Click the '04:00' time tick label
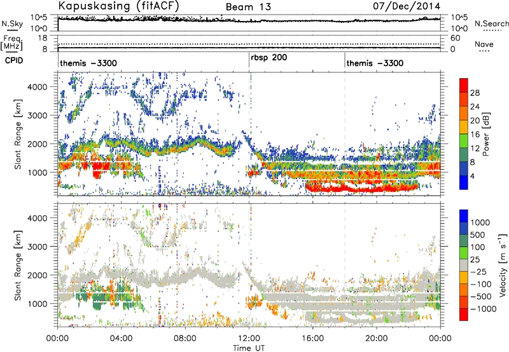509x352 pixels. point(121,338)
